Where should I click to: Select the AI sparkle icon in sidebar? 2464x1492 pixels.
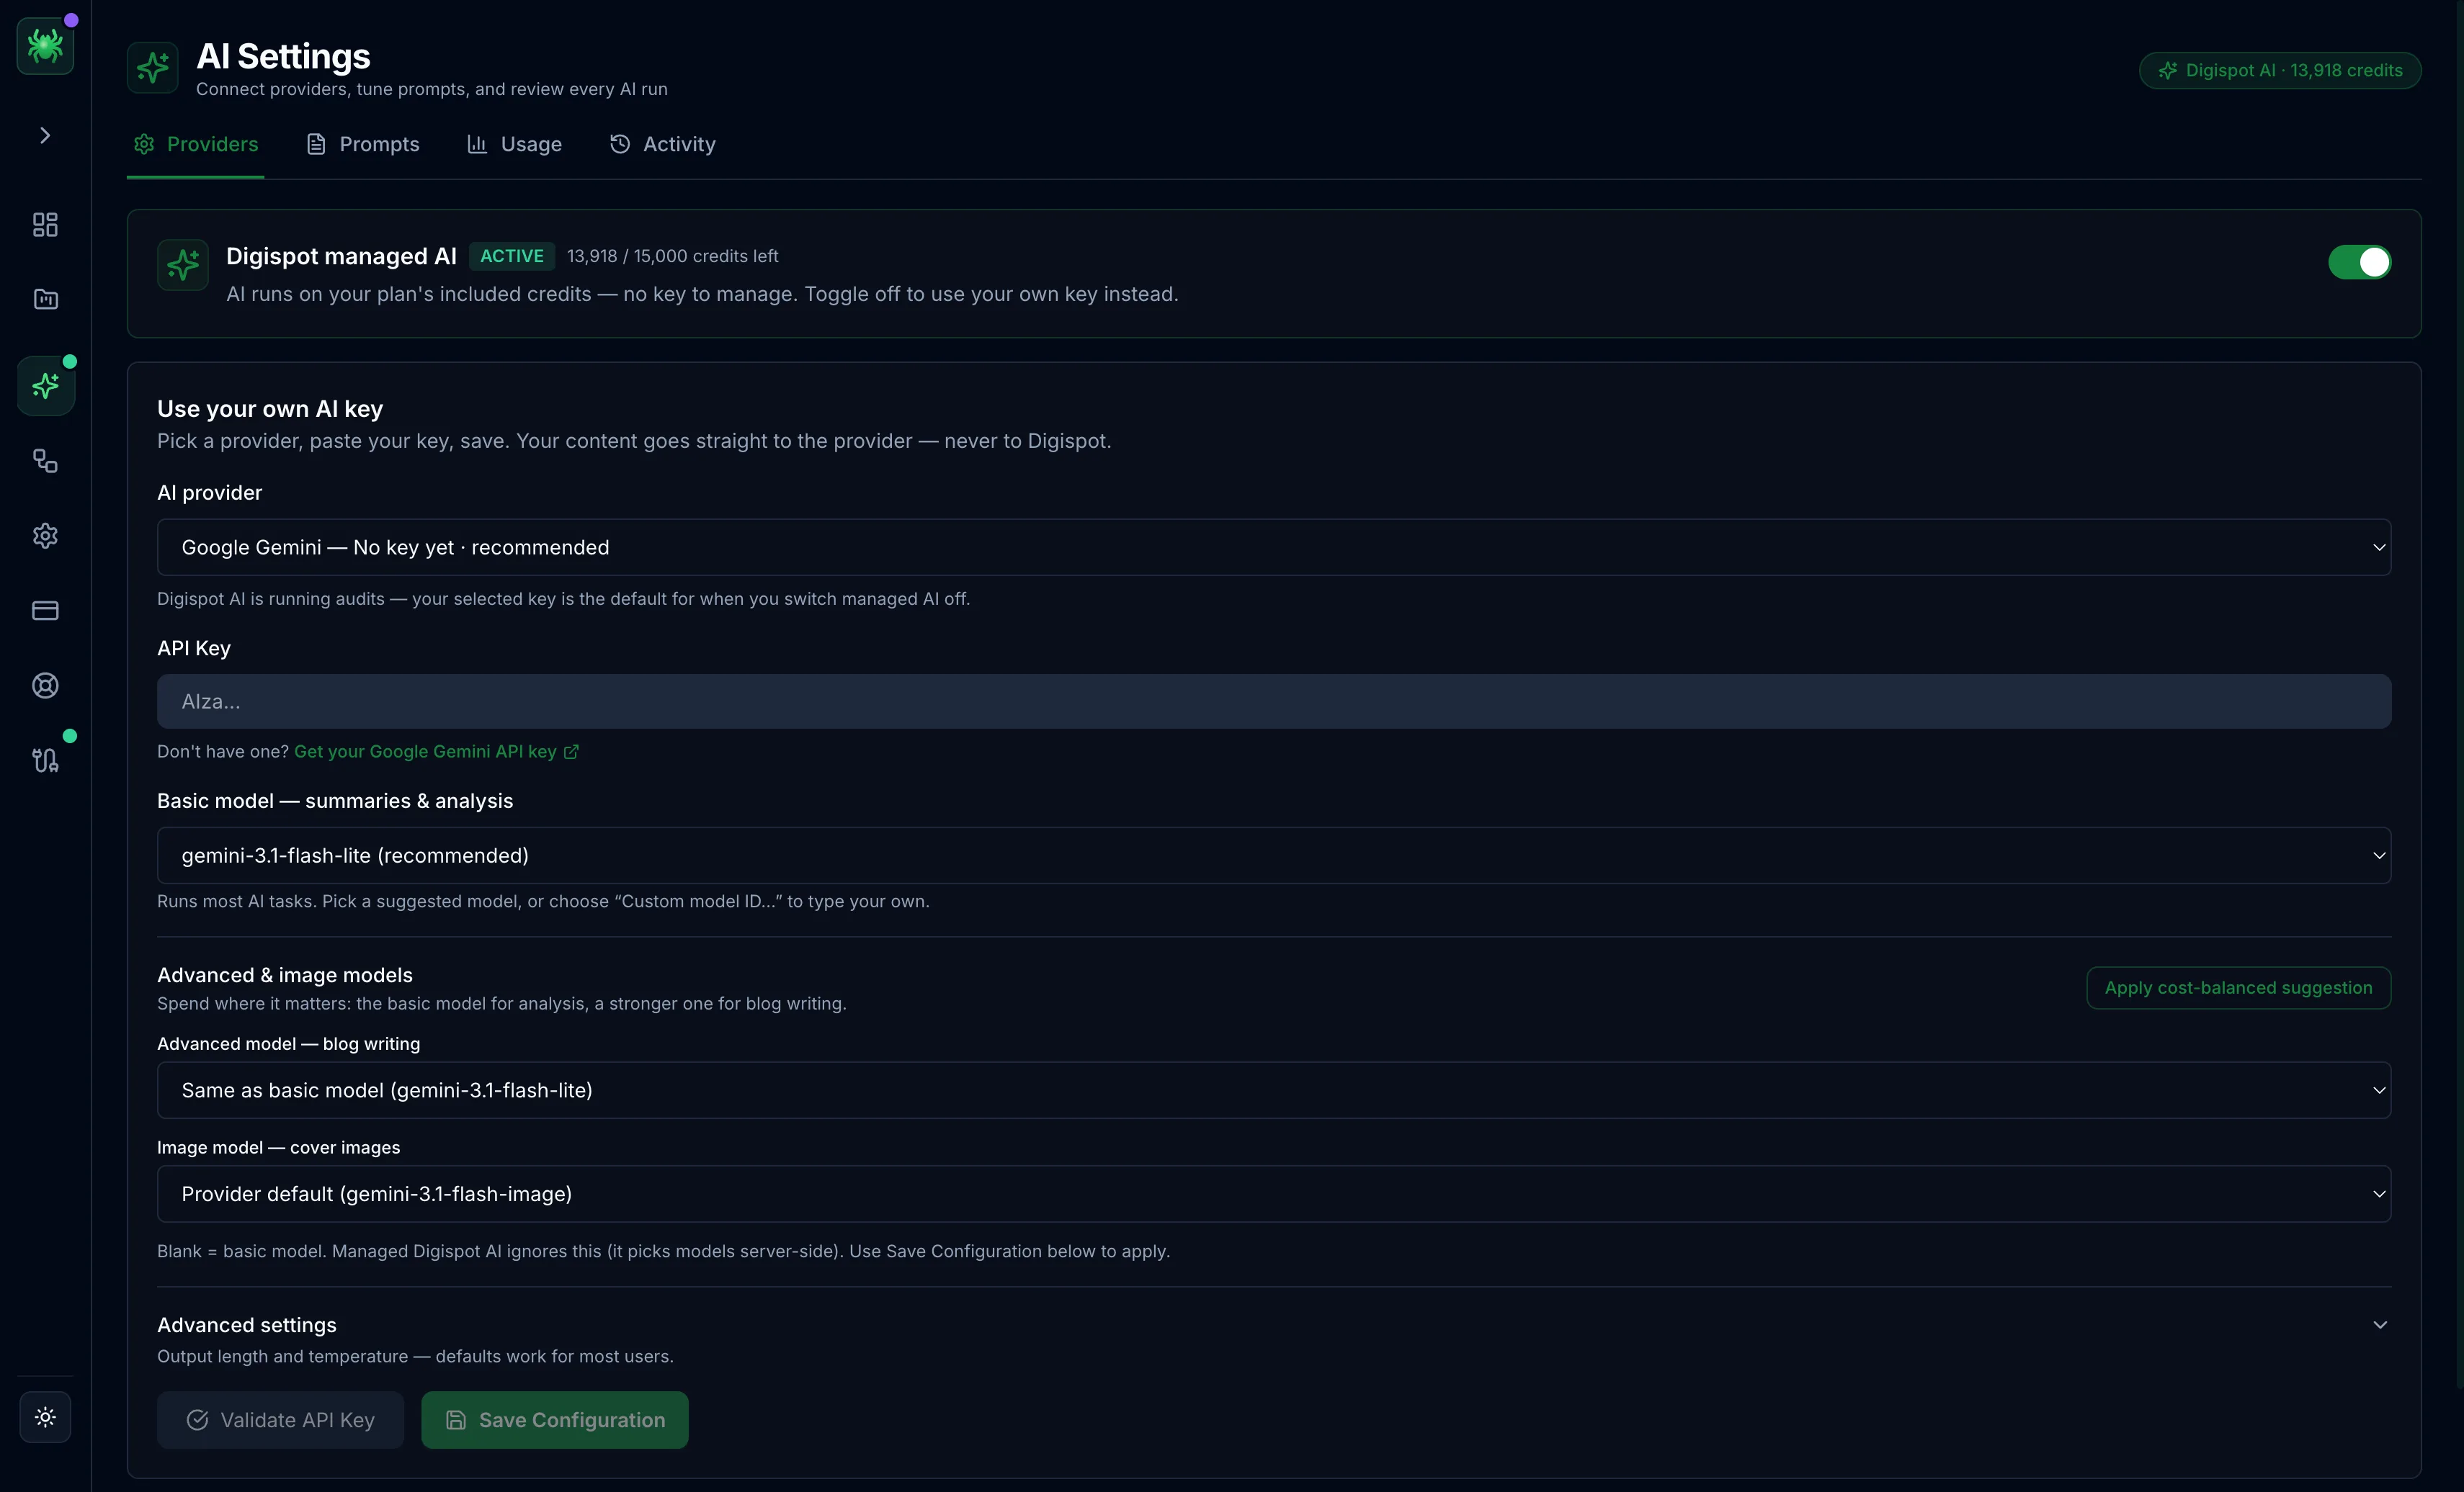(x=45, y=386)
